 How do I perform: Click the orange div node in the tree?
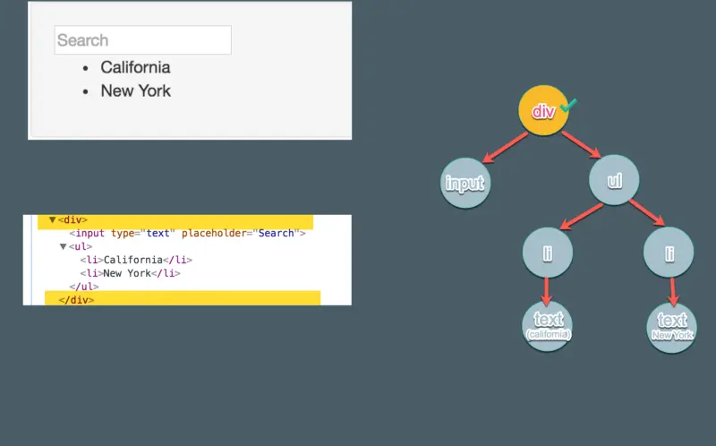tap(543, 110)
